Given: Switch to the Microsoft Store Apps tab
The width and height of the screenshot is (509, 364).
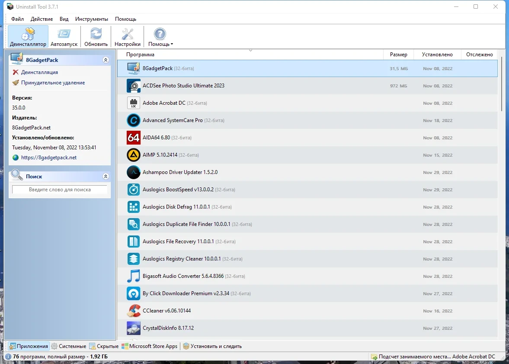Looking at the screenshot, I should [150, 346].
